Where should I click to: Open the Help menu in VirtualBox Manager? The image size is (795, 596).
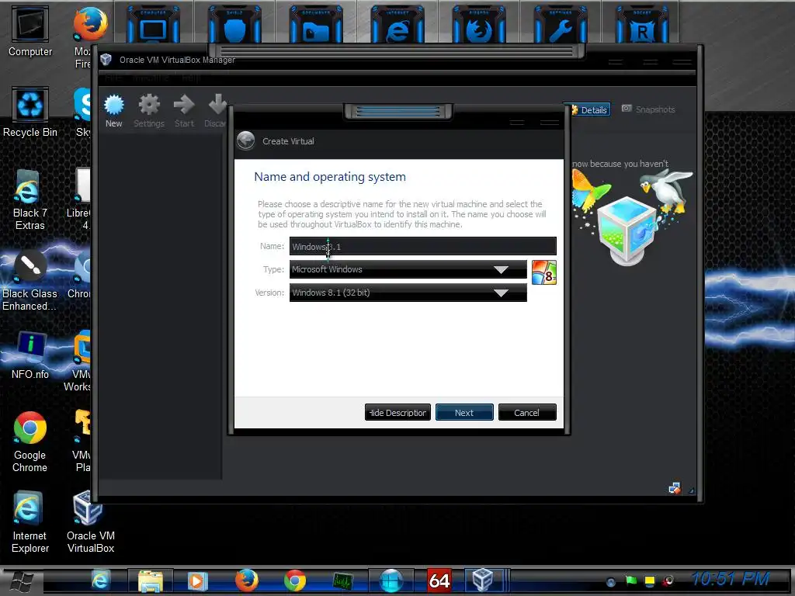click(x=191, y=78)
